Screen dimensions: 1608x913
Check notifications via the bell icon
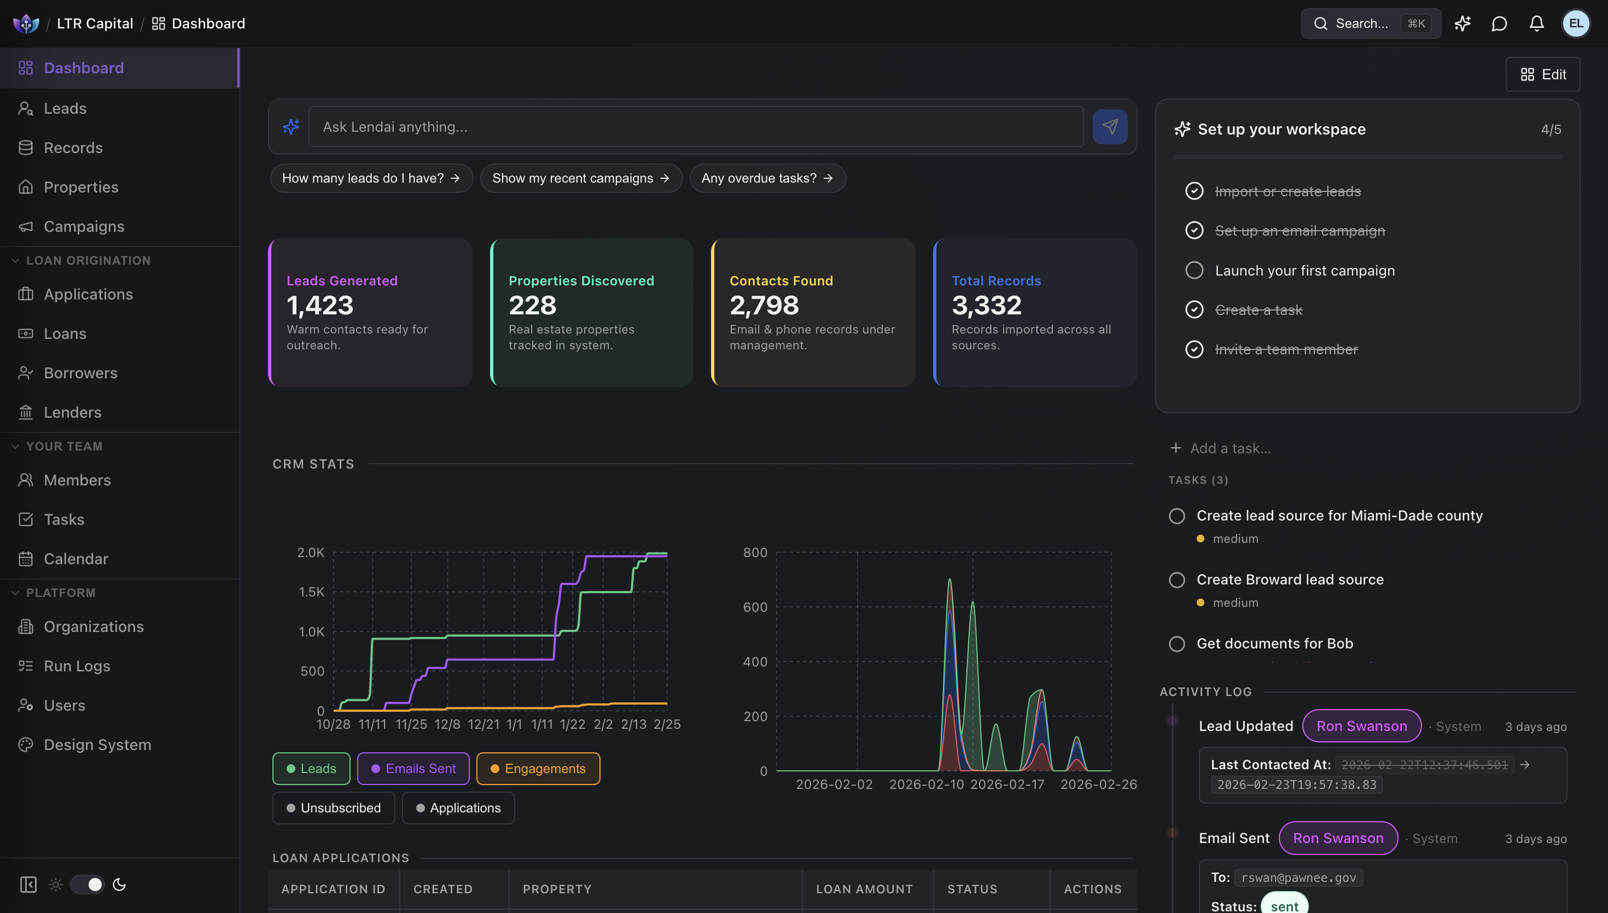coord(1536,23)
